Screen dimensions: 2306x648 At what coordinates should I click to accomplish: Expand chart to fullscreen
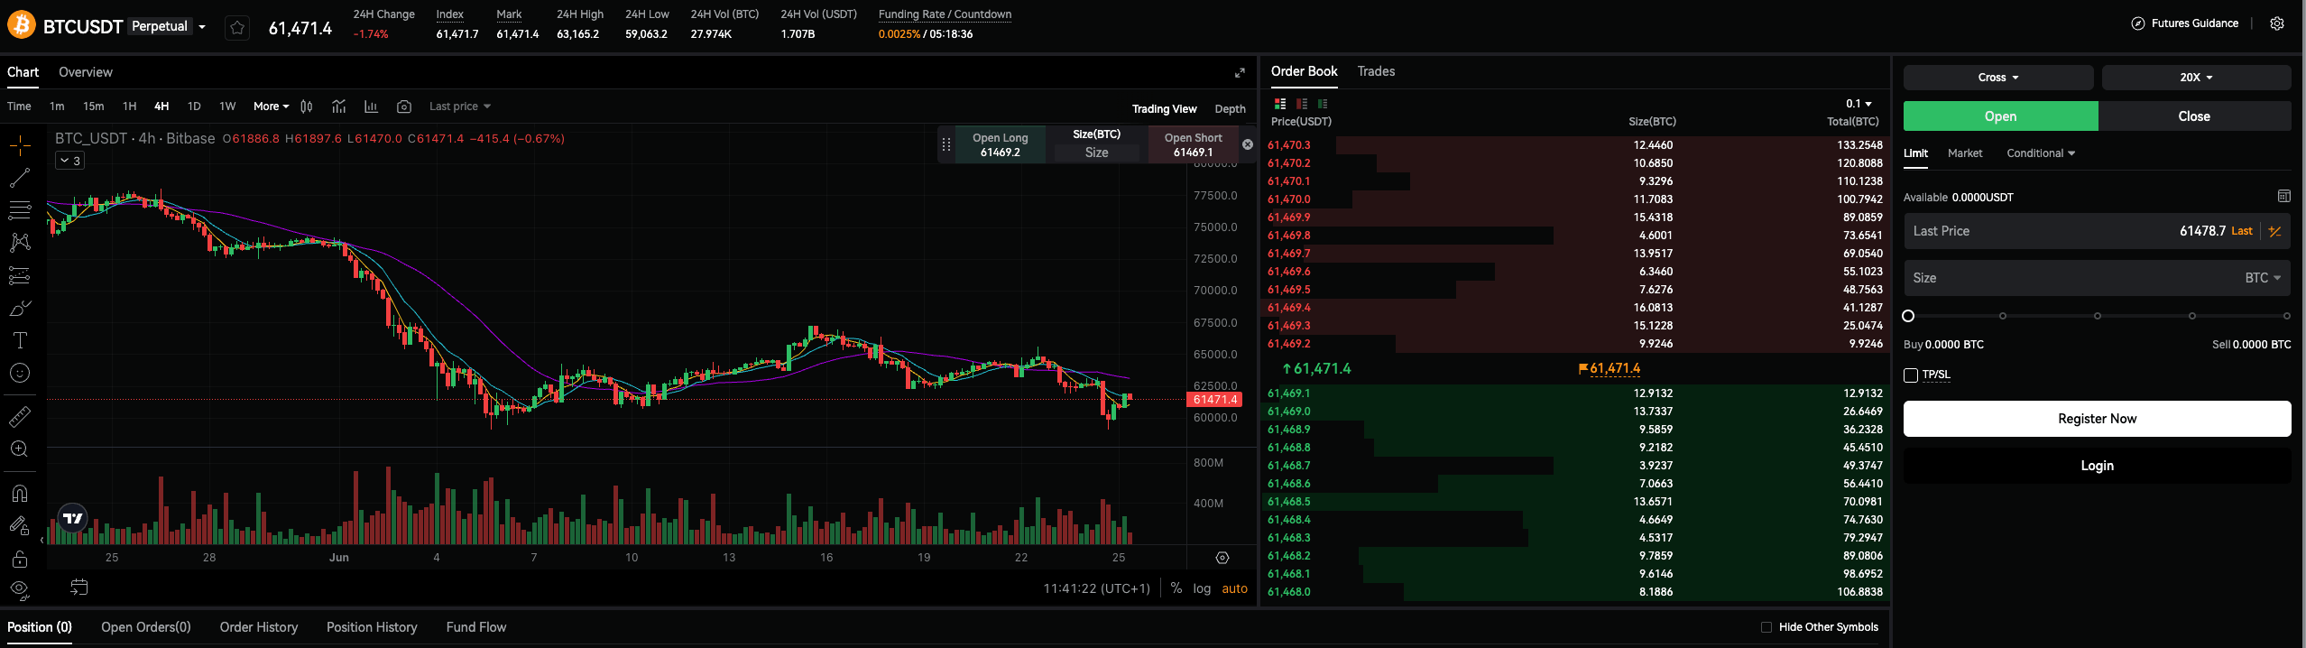(x=1240, y=72)
